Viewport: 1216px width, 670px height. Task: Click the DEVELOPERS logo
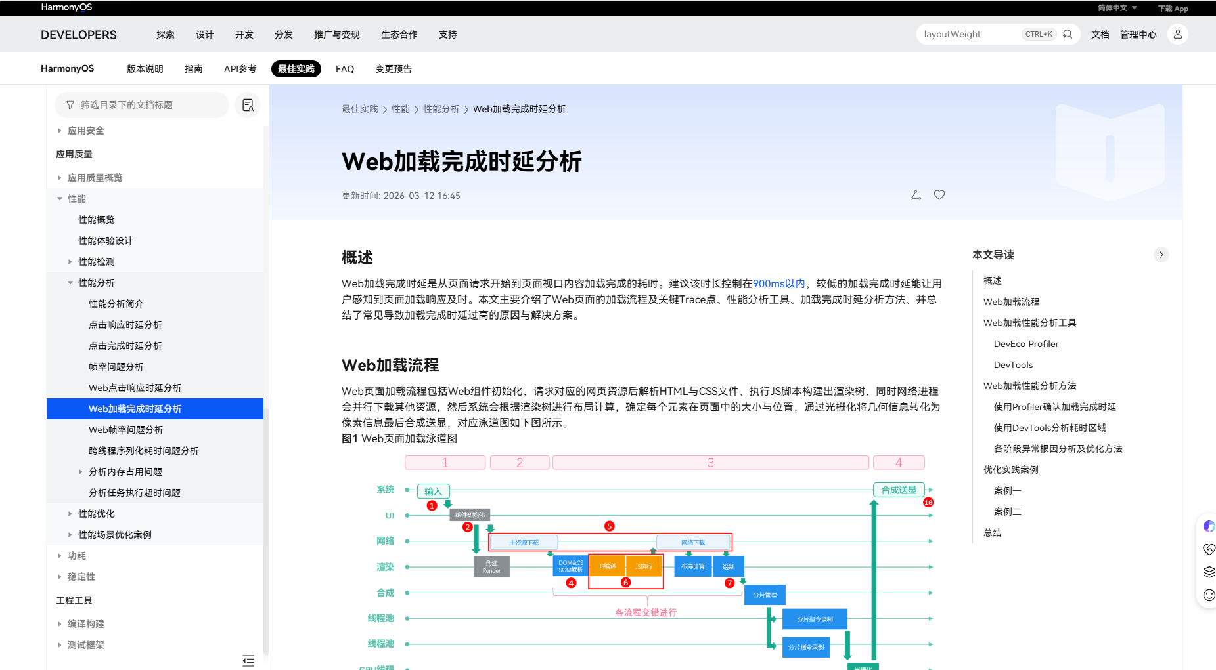click(79, 35)
